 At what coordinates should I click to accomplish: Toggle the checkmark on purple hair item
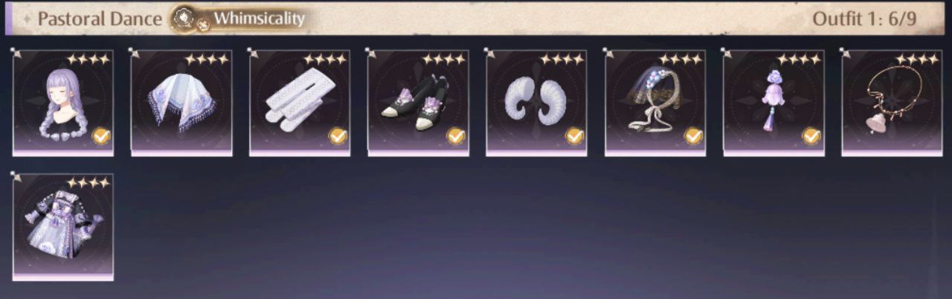pos(101,136)
